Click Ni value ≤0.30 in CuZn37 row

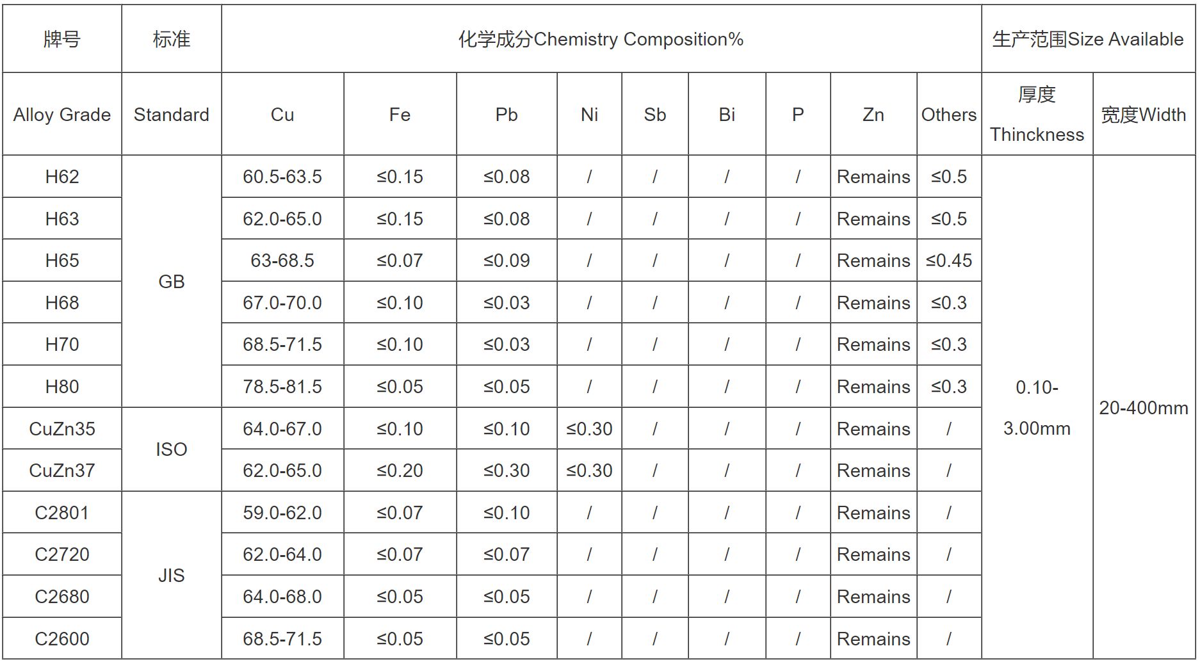click(589, 471)
